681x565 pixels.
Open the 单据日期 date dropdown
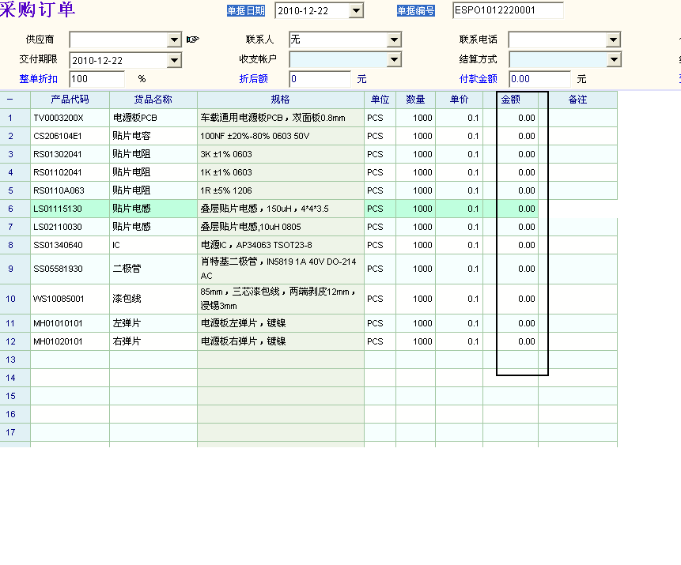pos(355,10)
